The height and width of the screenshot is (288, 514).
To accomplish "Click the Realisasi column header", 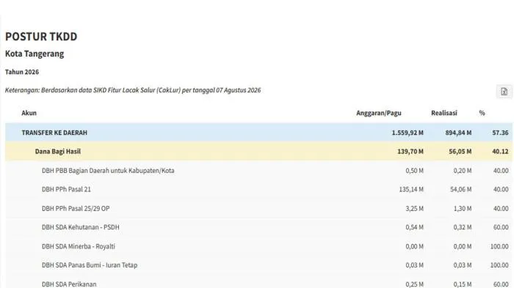I will tap(444, 113).
